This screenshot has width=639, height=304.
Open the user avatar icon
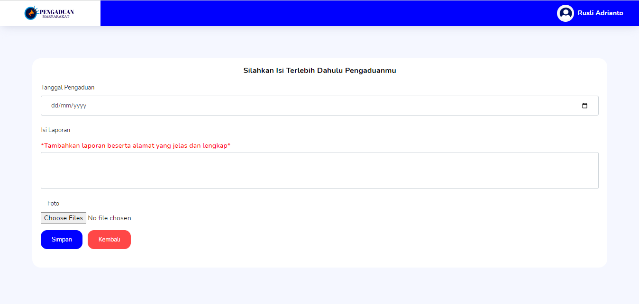pyautogui.click(x=566, y=13)
